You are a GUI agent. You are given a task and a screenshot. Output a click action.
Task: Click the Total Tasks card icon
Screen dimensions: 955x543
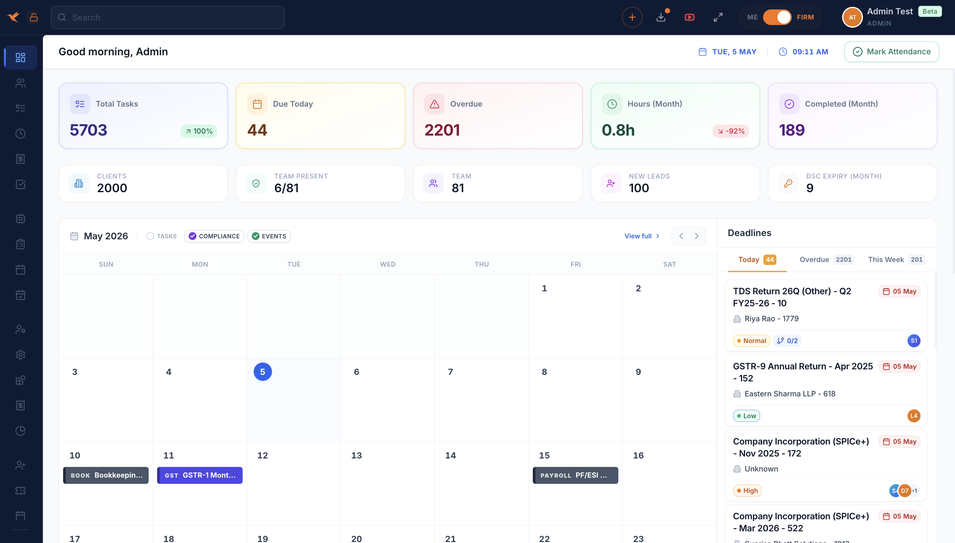point(80,104)
